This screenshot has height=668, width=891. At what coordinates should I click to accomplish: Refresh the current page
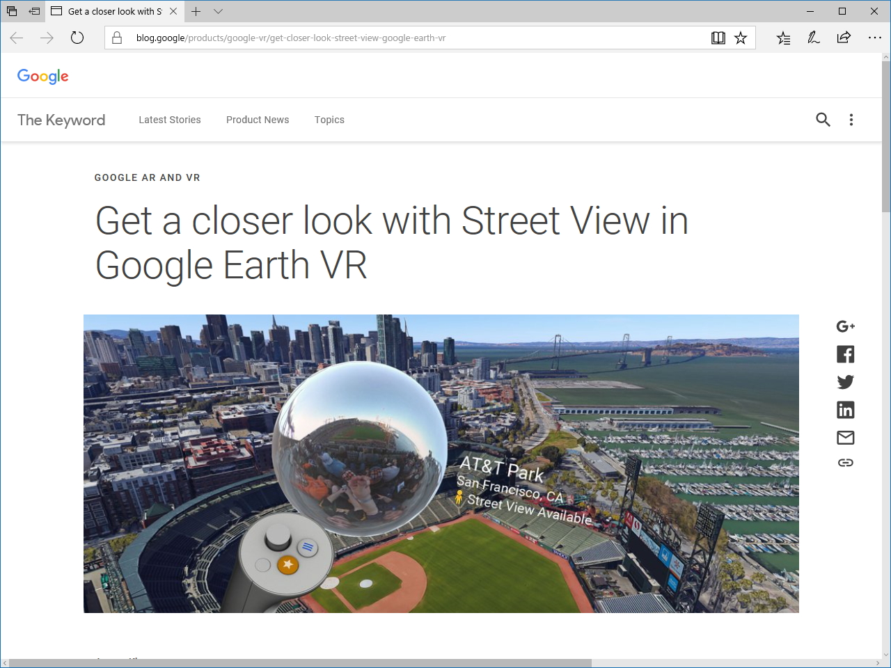pyautogui.click(x=77, y=38)
